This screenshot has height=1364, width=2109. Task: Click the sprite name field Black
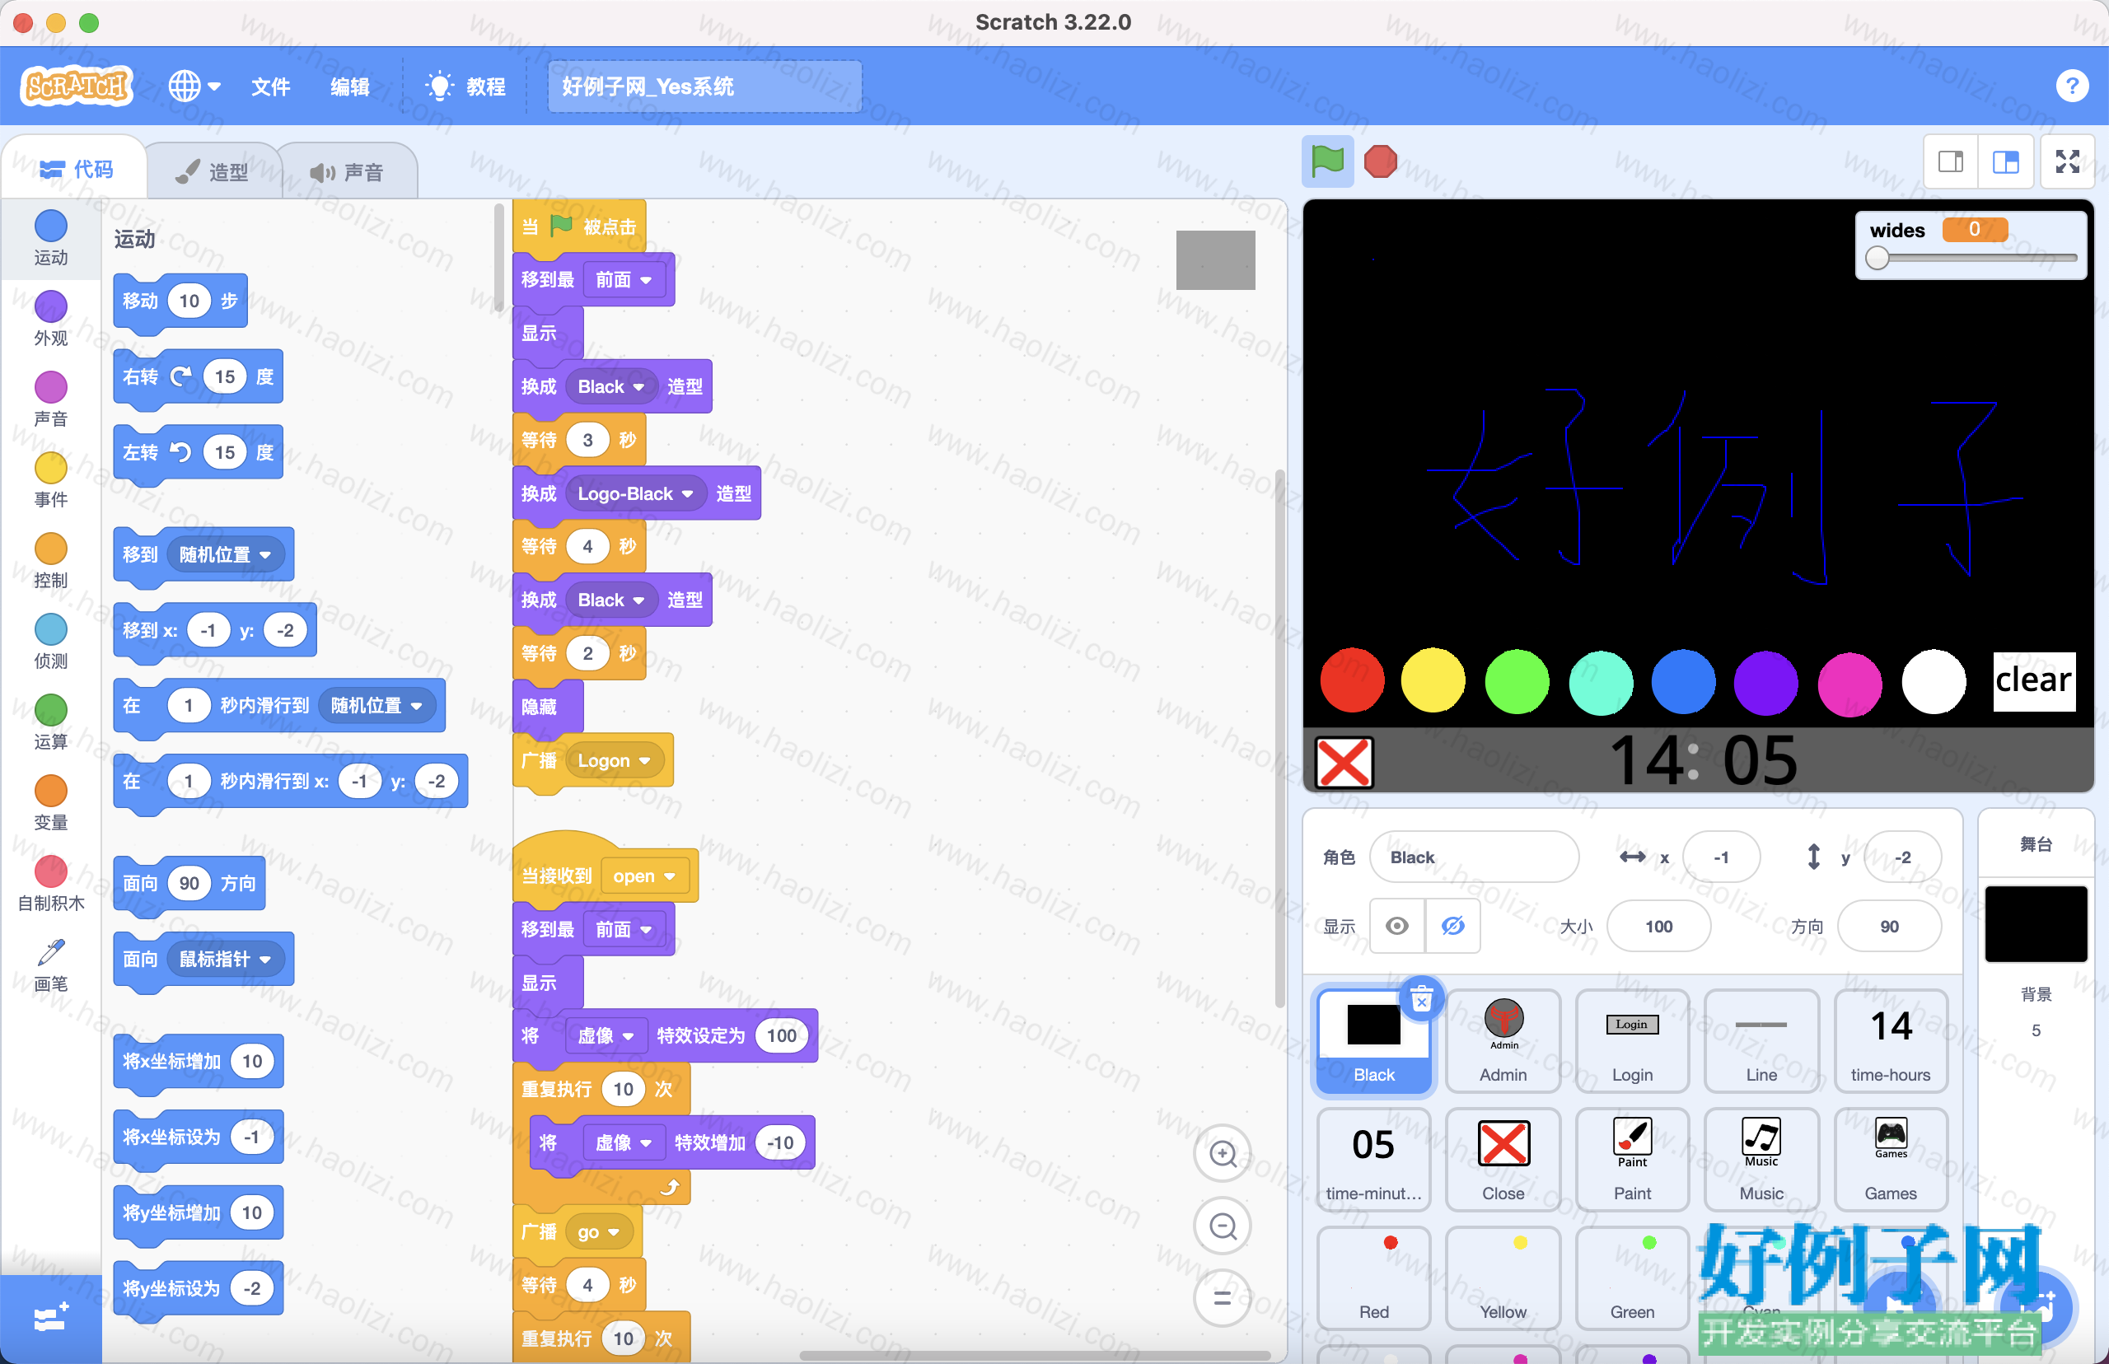point(1474,857)
